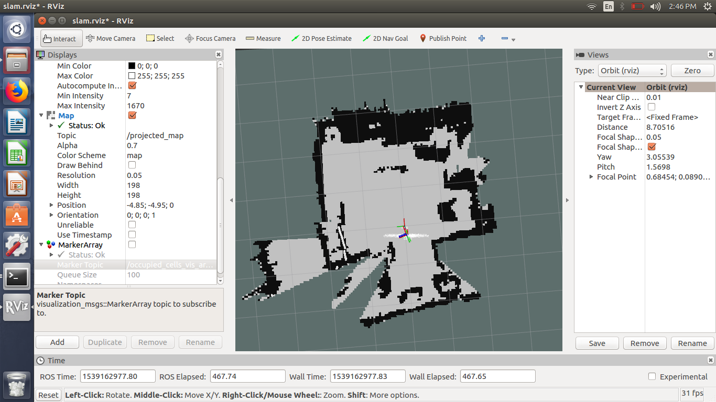Viewport: 716px width, 402px height.
Task: Click the blue plus add-tool icon
Action: 482,38
